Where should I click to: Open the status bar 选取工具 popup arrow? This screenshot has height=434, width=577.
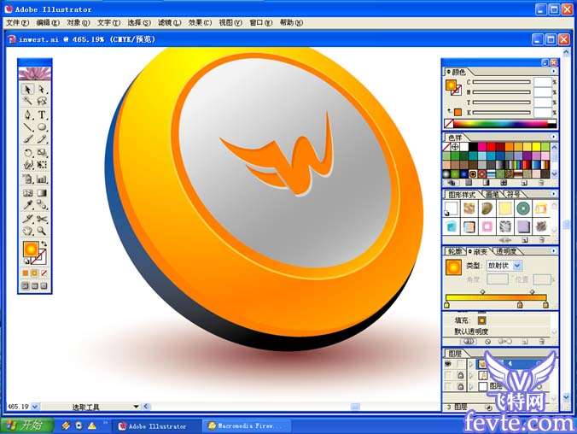click(x=136, y=407)
